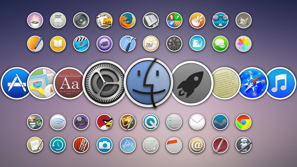This screenshot has width=297, height=167.
Task: Launch the Calculator keypad icon
Action: (x=151, y=145)
